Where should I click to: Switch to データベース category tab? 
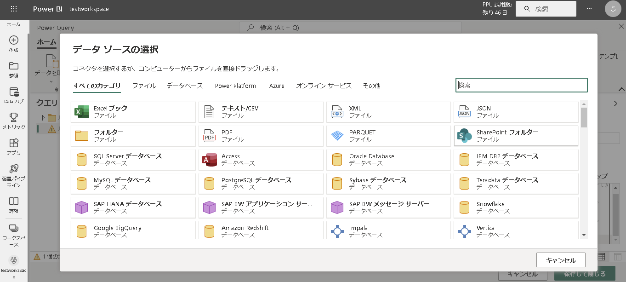coord(185,86)
